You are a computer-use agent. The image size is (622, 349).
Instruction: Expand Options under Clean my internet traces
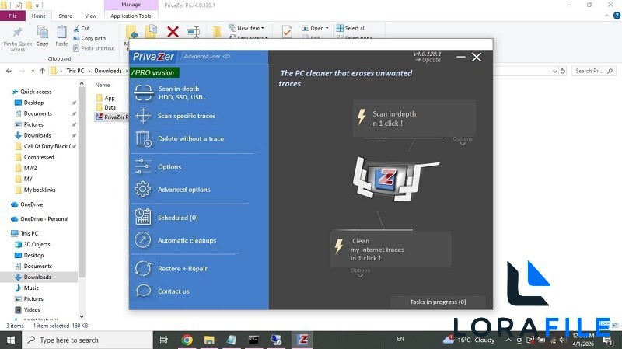360,273
